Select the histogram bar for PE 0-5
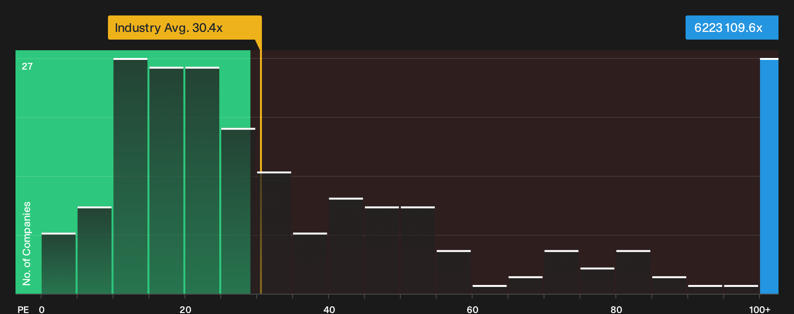Screen dimensions: 794x314 pos(59,263)
